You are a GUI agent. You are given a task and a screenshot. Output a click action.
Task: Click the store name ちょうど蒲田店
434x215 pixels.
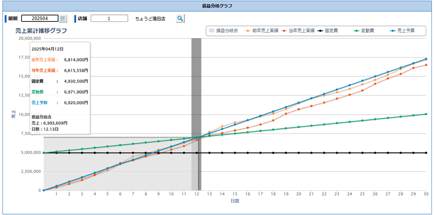point(150,19)
